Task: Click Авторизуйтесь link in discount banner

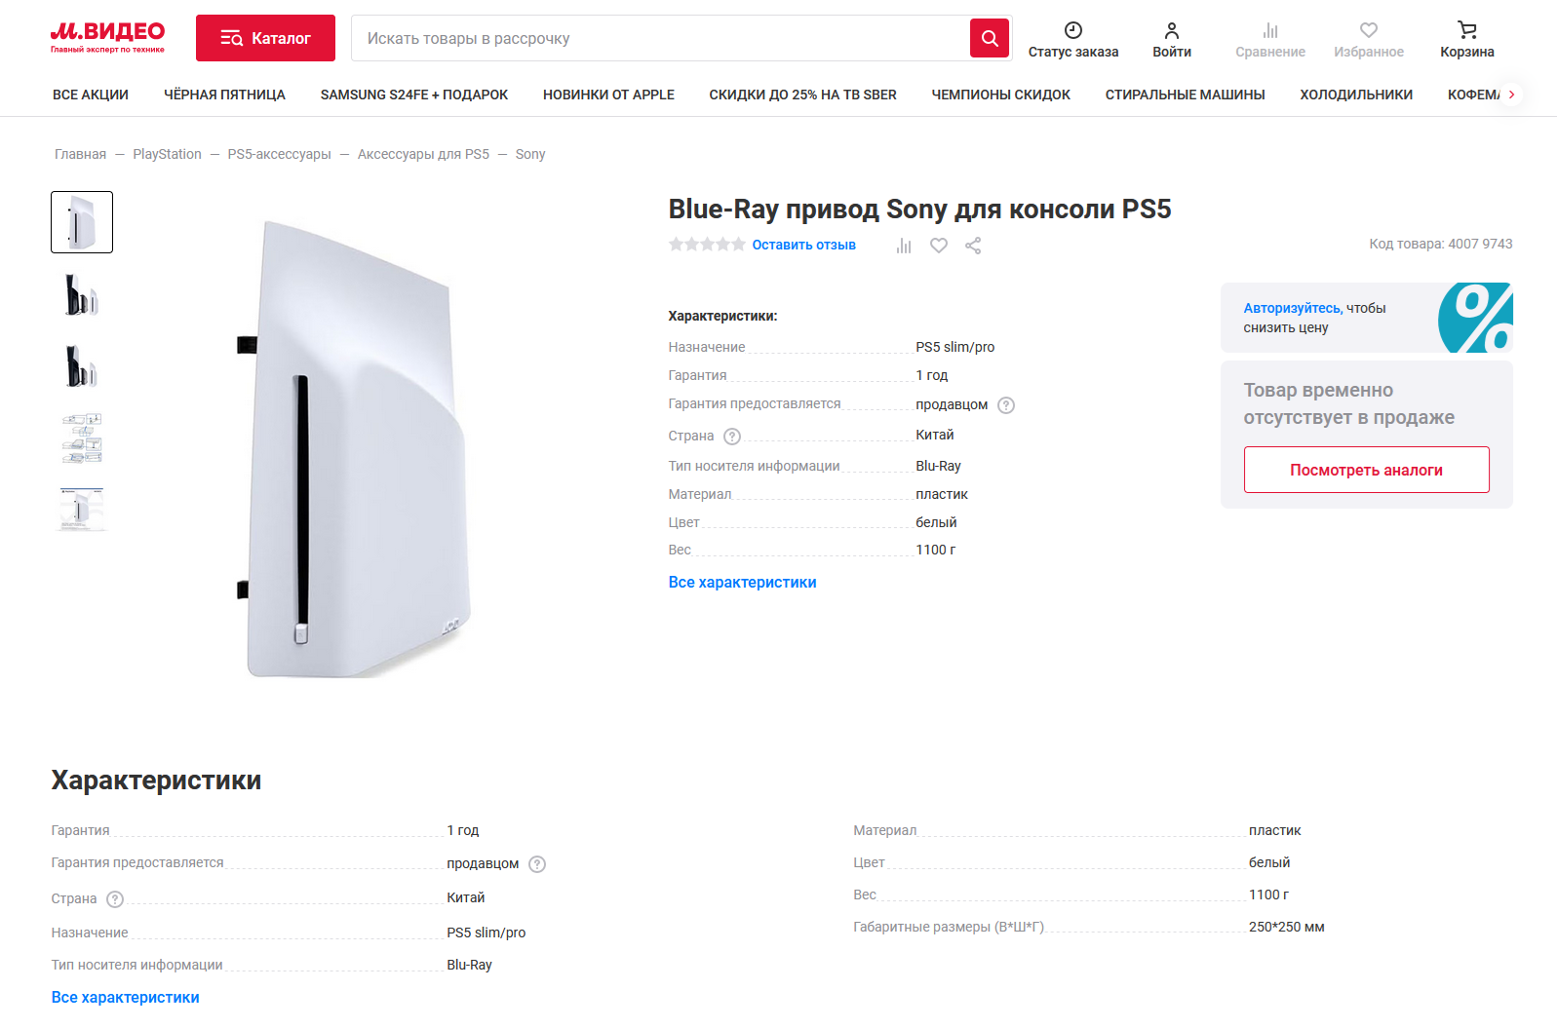Action: [1291, 308]
